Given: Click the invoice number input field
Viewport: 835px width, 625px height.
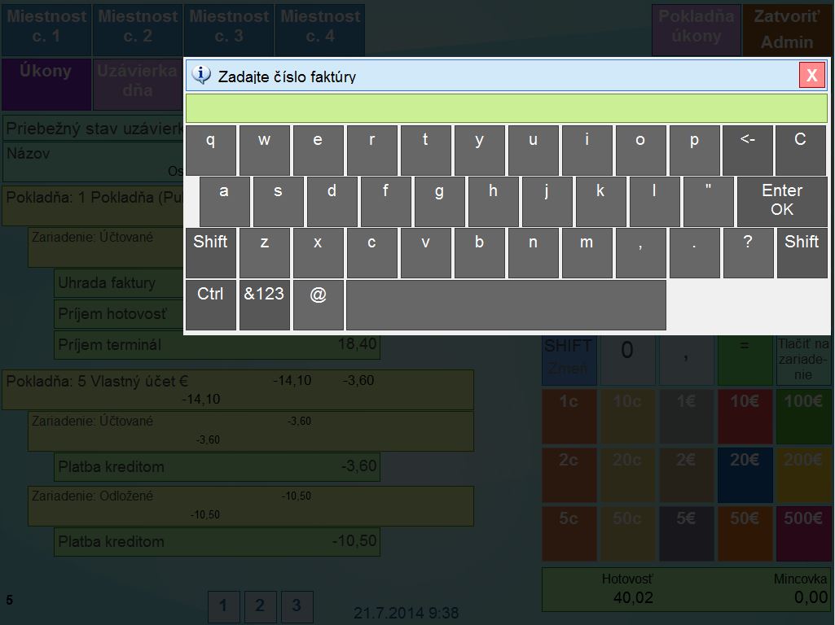Looking at the screenshot, I should (506, 108).
